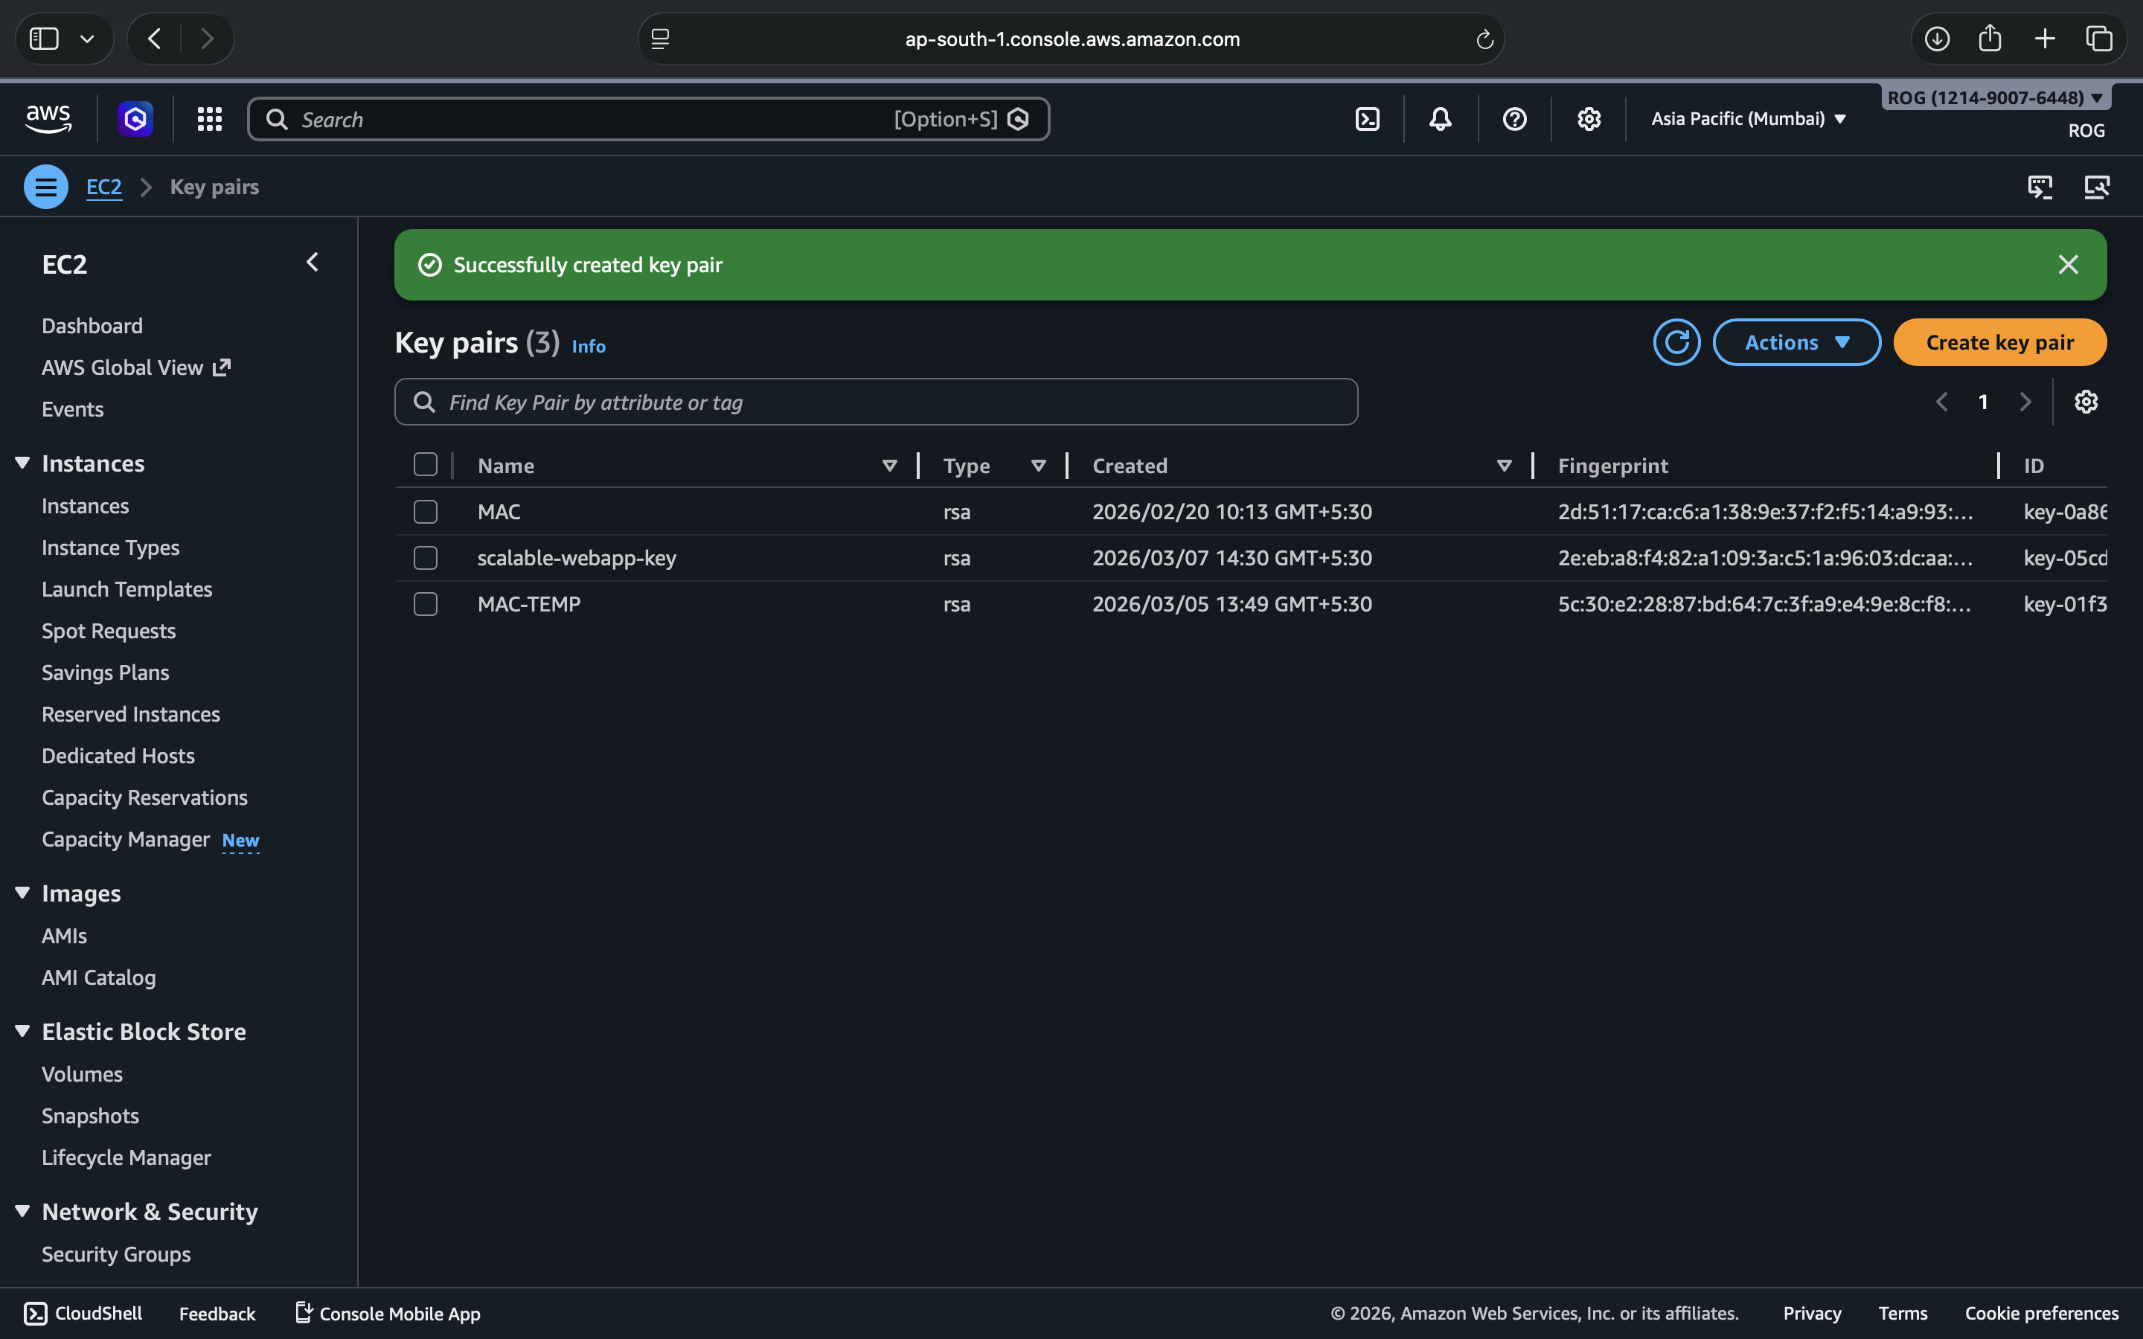Click Create key pair button
This screenshot has height=1339, width=2143.
[x=1999, y=343]
